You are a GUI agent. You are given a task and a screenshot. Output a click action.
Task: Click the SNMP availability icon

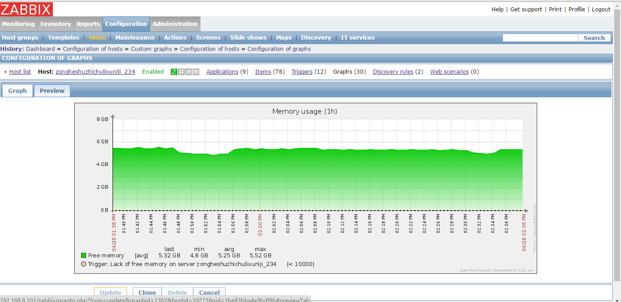click(x=181, y=72)
